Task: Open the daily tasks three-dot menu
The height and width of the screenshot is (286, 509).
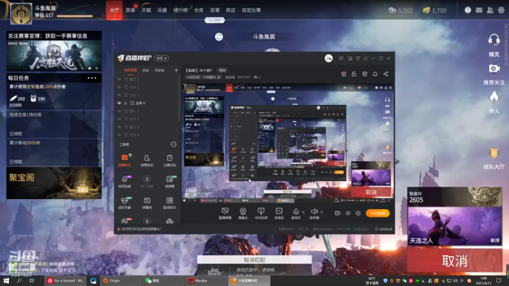Action: pyautogui.click(x=92, y=78)
